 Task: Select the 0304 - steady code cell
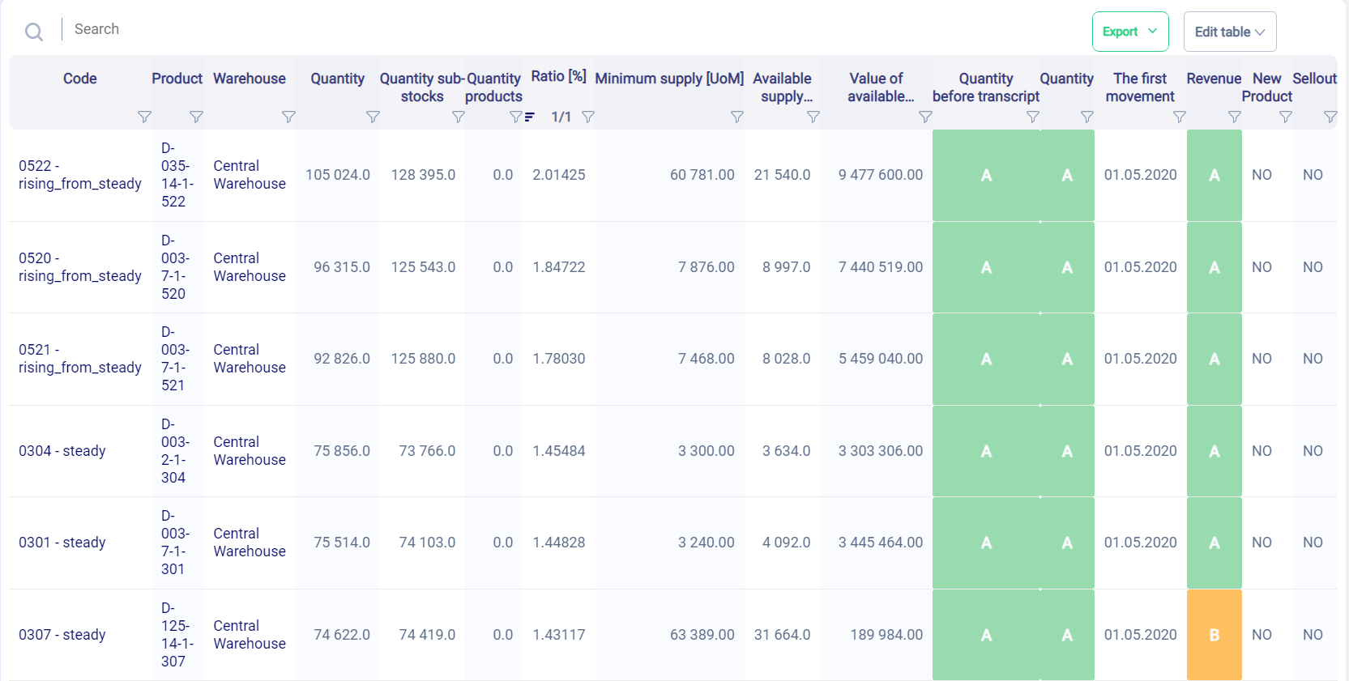(62, 451)
